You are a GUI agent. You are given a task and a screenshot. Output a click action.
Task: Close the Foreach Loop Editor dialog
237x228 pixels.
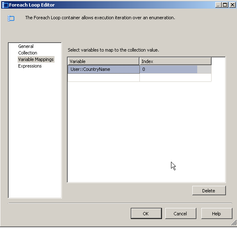pos(232,5)
